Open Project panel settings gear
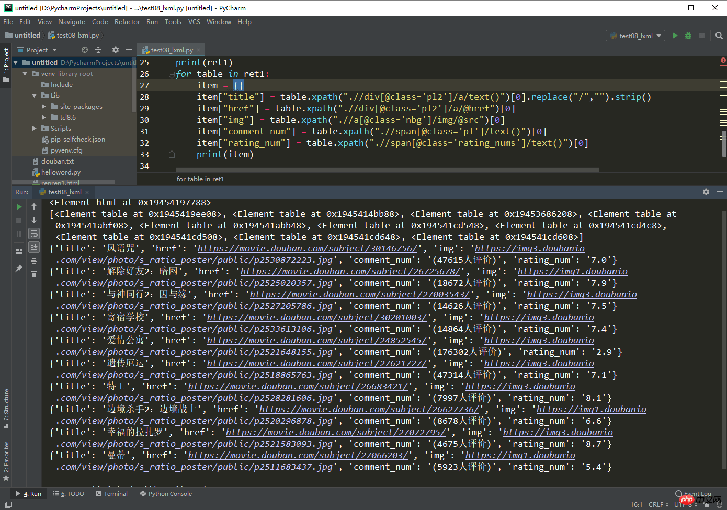Screen dimensions: 727x510 click(x=116, y=50)
